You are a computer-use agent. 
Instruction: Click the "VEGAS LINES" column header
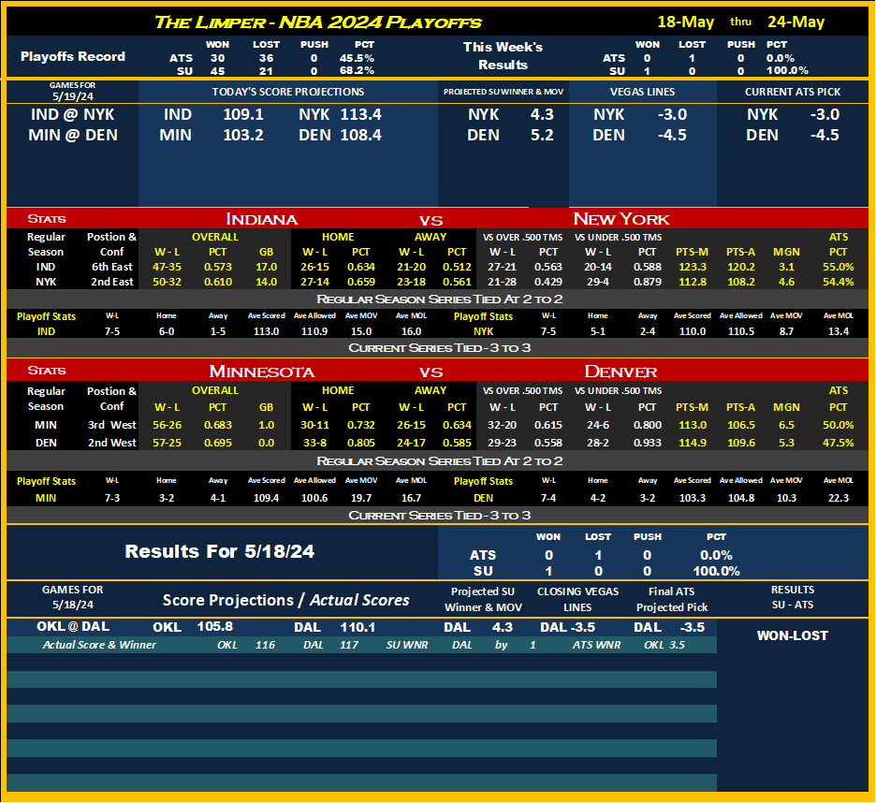tap(642, 92)
